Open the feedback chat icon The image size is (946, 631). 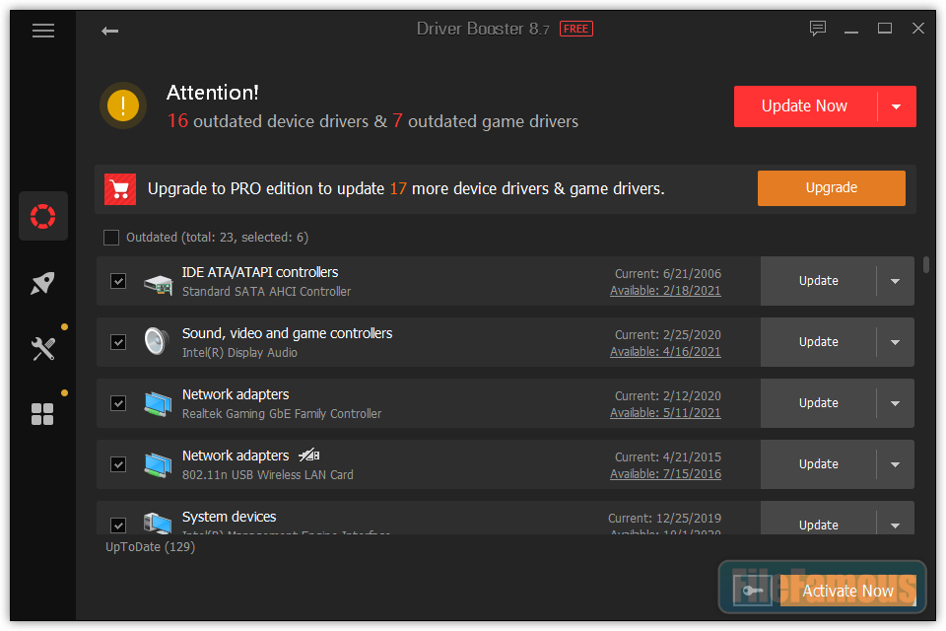[818, 29]
